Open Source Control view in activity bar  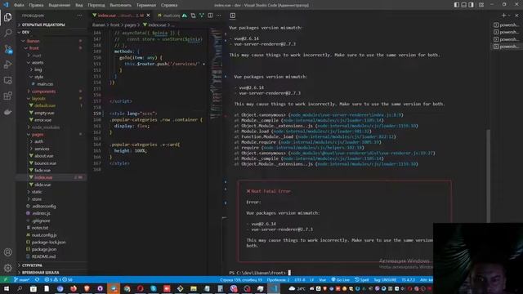[x=7, y=49]
